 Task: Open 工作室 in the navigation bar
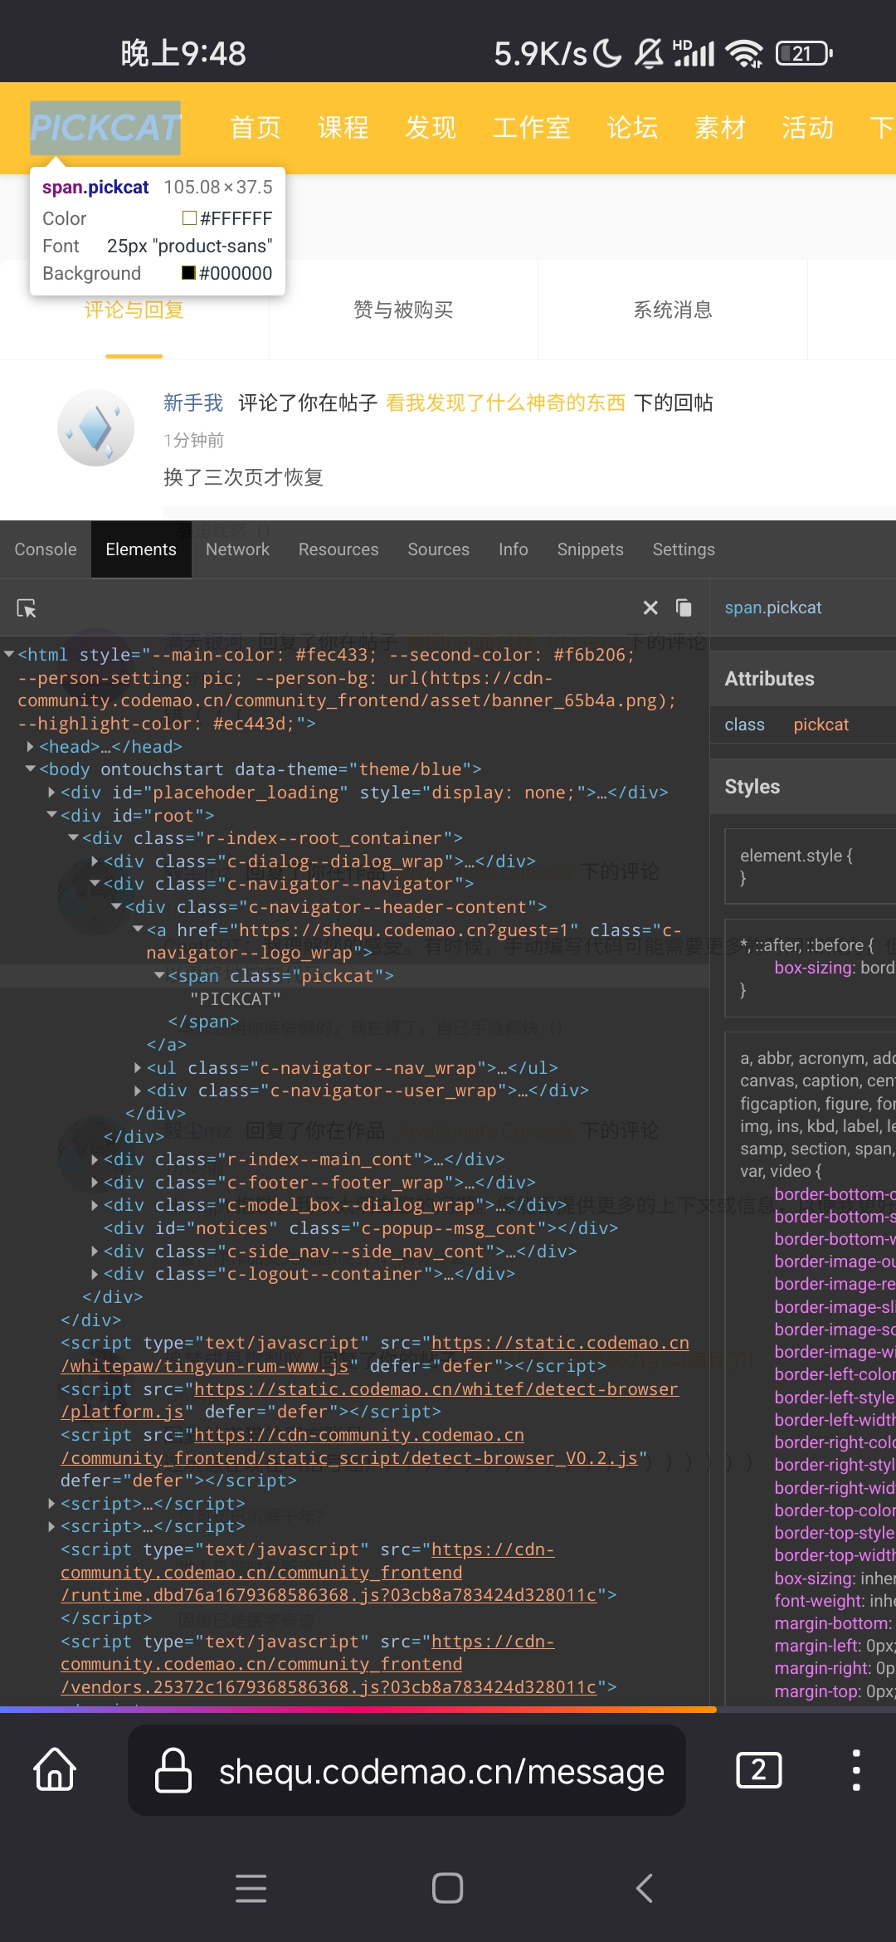pos(532,128)
